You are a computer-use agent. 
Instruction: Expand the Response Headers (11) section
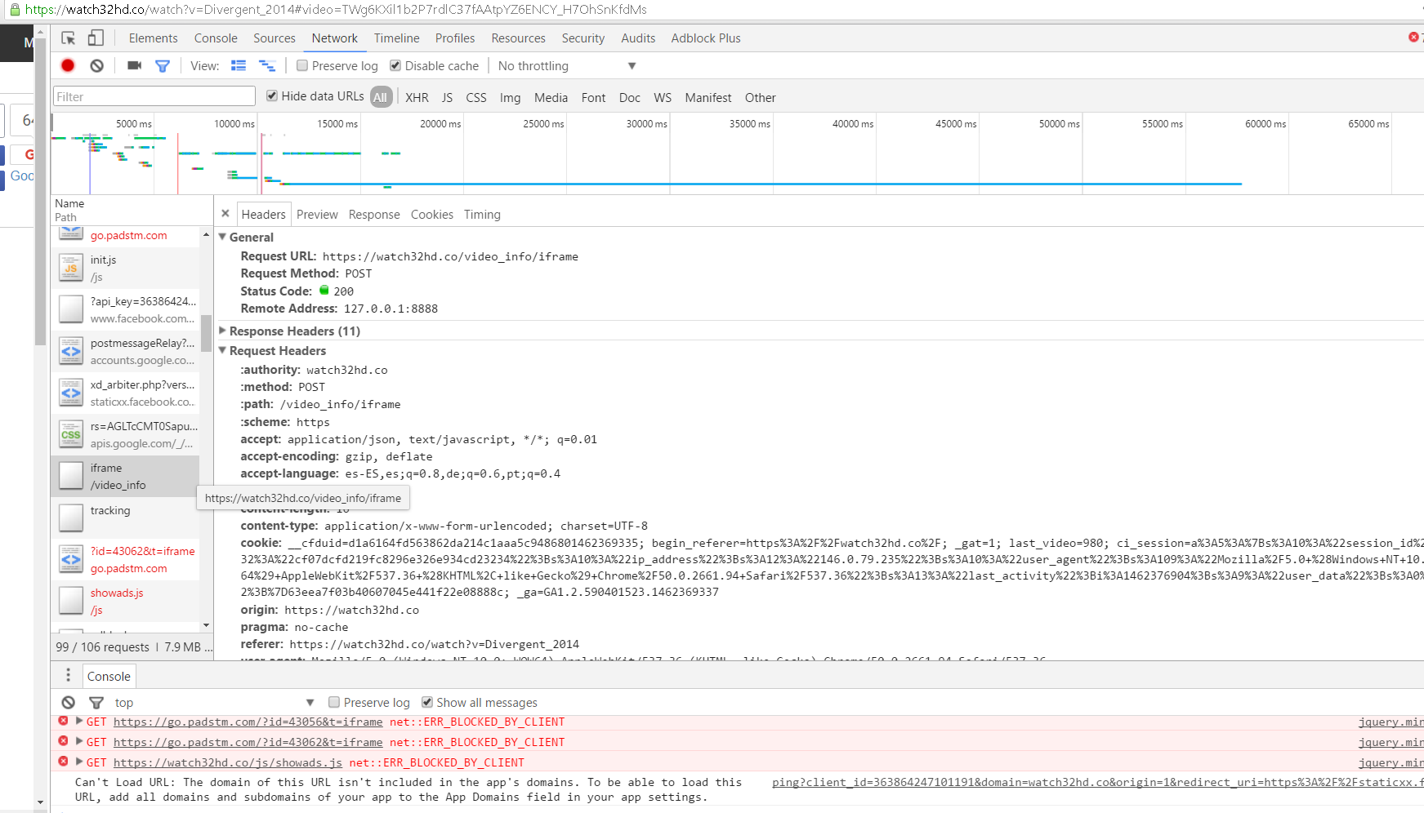coord(222,331)
